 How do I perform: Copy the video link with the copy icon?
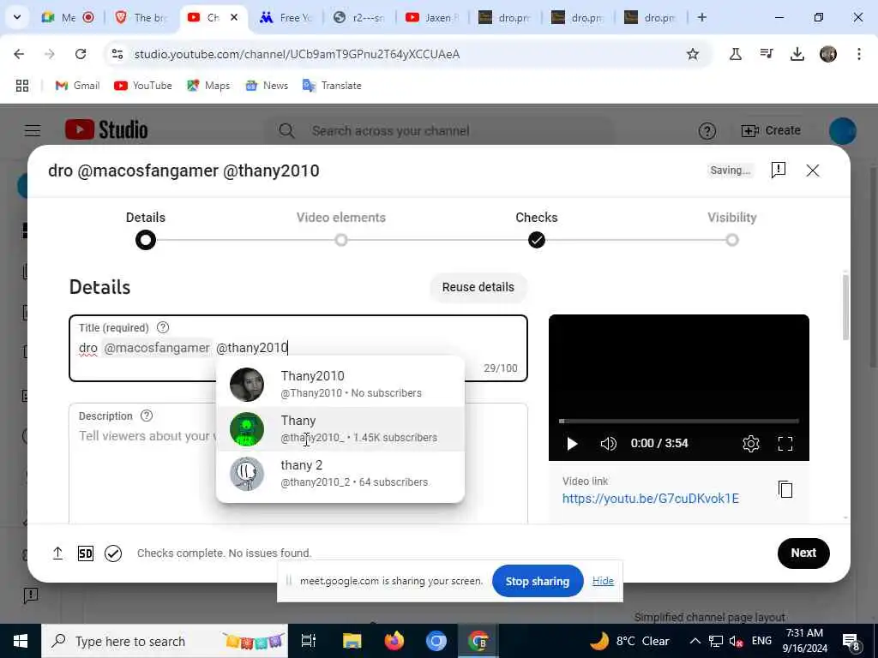785,489
